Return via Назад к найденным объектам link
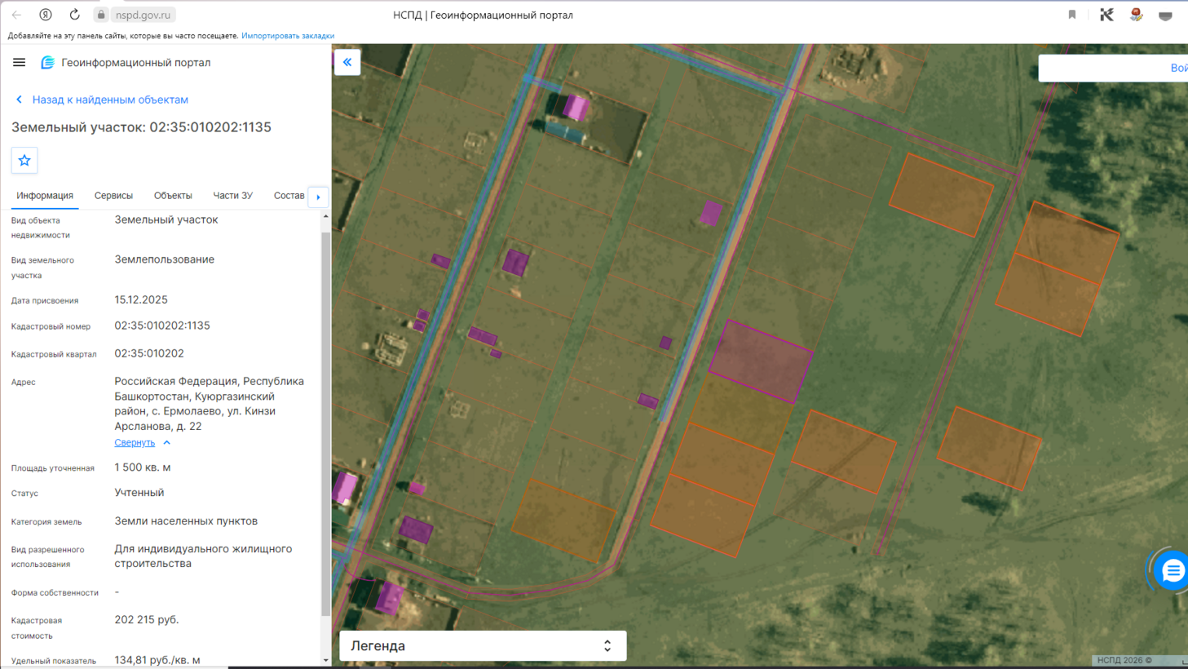 click(110, 100)
